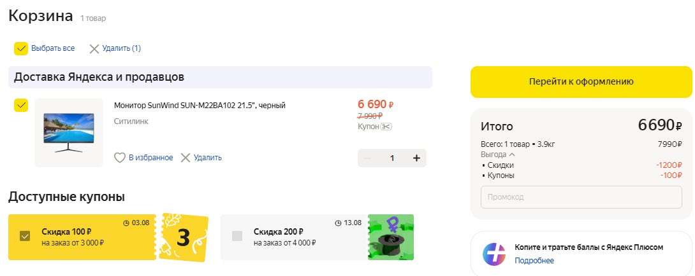The width and height of the screenshot is (695, 276).
Task: Decrease monitor quantity with minus button
Action: coord(367,158)
